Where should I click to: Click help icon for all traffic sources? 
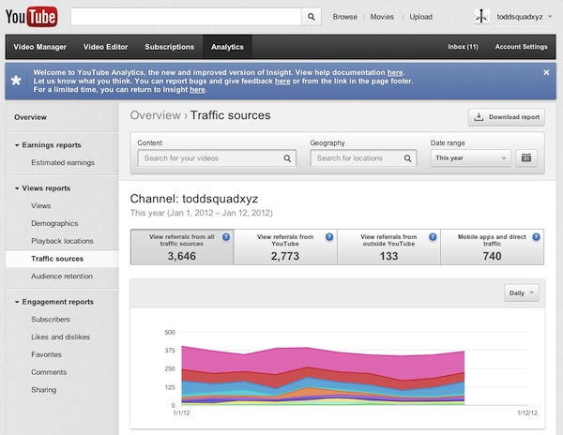coord(226,237)
